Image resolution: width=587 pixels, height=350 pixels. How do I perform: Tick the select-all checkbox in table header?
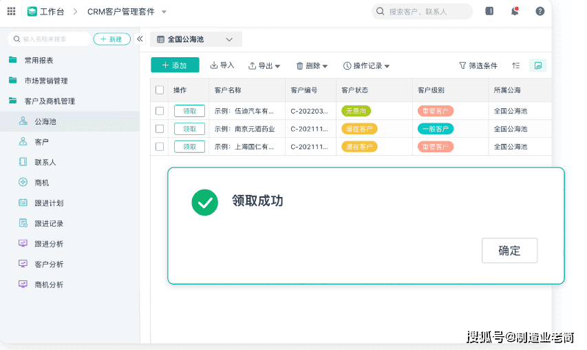(160, 90)
